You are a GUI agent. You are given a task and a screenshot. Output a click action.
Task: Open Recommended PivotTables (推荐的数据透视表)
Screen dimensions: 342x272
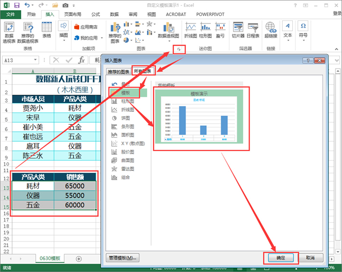click(x=28, y=32)
